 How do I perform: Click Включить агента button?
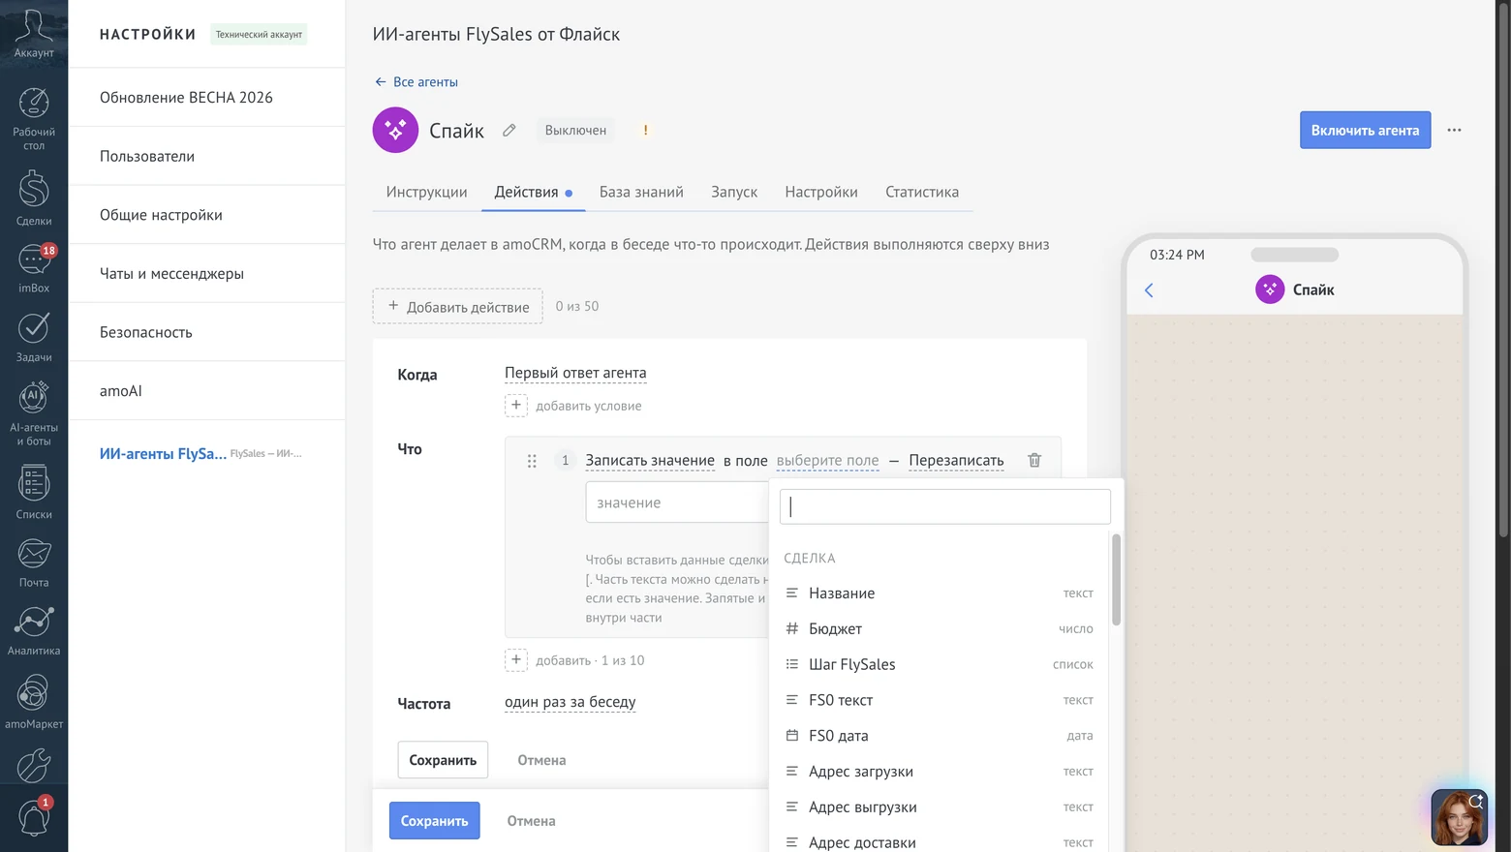point(1365,130)
